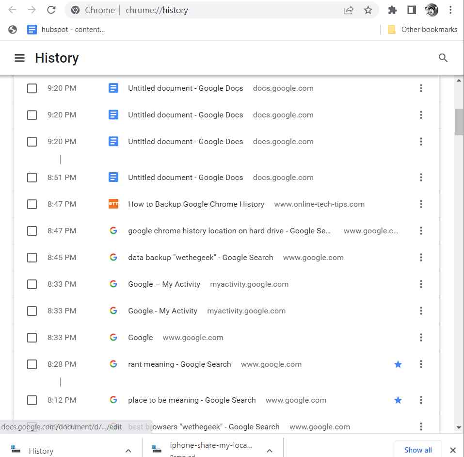Image resolution: width=464 pixels, height=457 pixels.
Task: Open place to be meaning - Google Search link
Action: tap(192, 400)
